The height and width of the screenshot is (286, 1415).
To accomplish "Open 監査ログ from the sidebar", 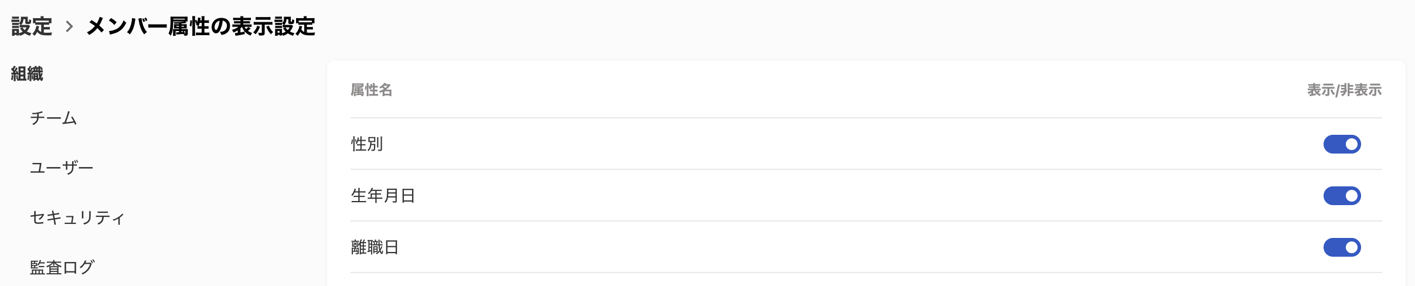I will 62,268.
